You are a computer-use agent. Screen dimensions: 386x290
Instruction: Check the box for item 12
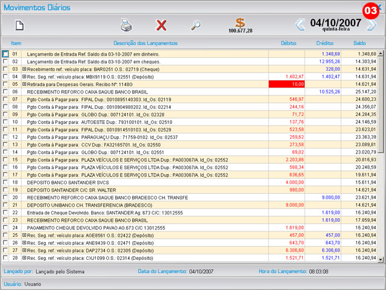point(5,137)
